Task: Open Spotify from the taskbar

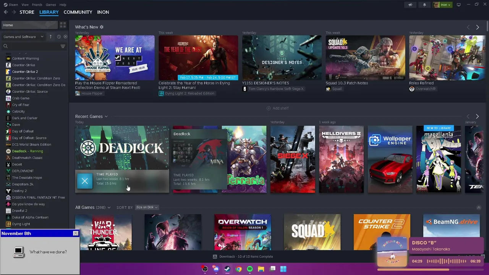Action: [x=249, y=269]
